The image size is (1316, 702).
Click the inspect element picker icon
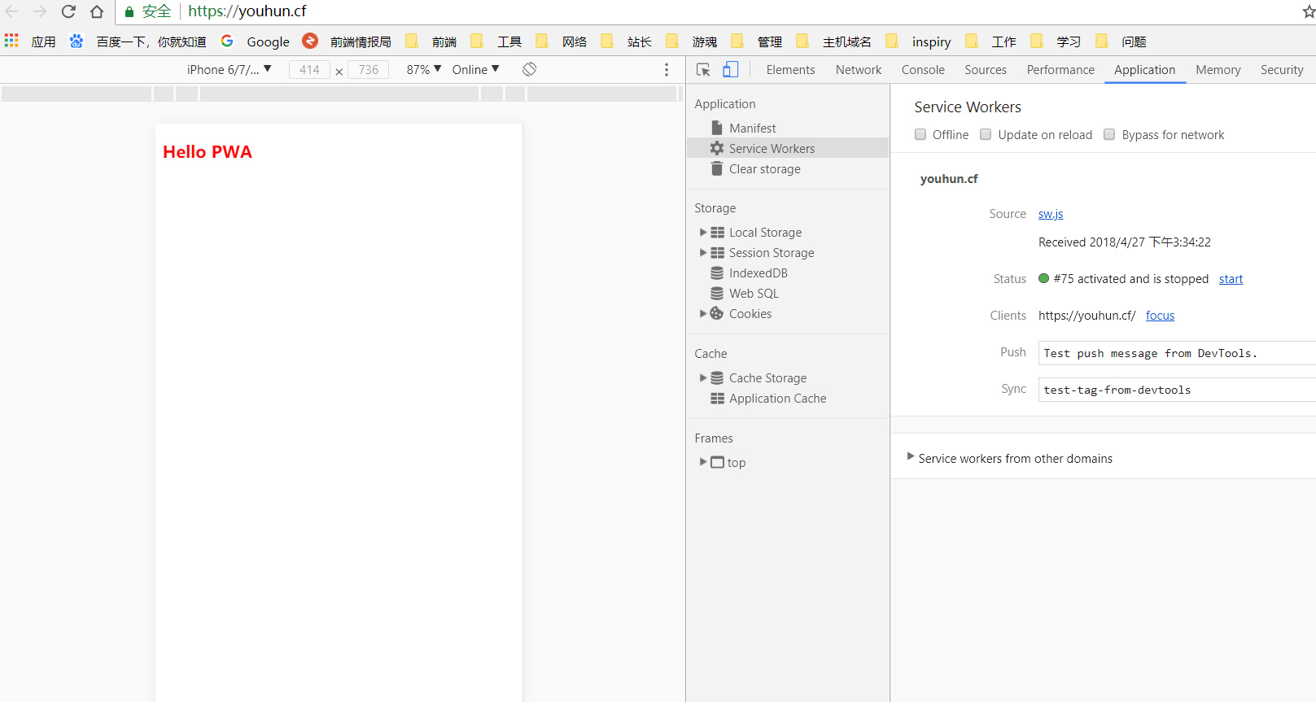pyautogui.click(x=704, y=70)
